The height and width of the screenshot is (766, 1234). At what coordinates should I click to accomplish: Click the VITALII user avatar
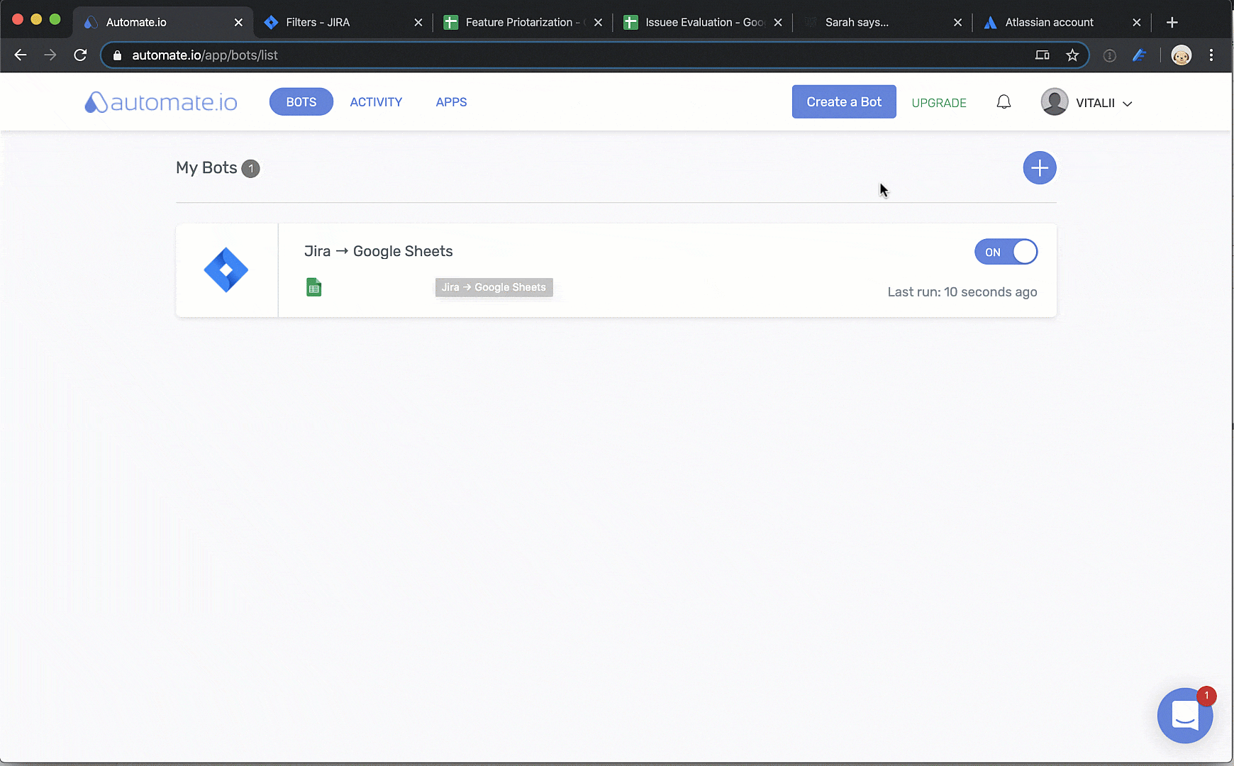(1055, 102)
